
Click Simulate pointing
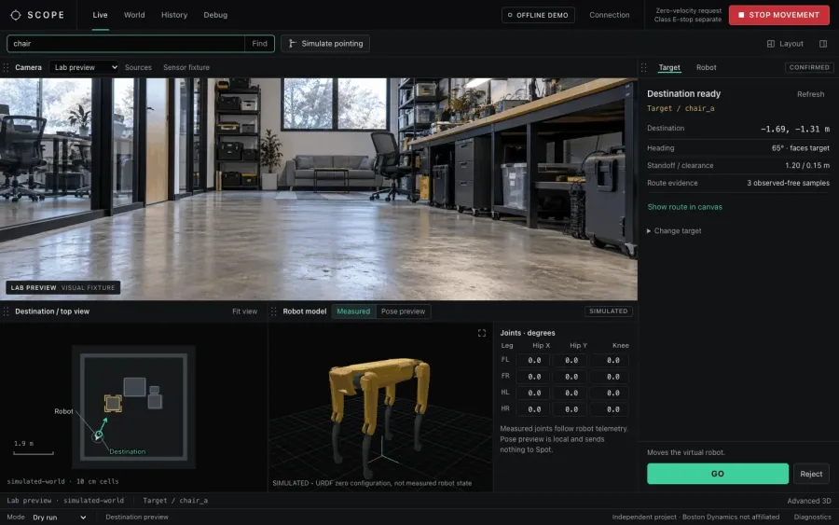[x=325, y=44]
